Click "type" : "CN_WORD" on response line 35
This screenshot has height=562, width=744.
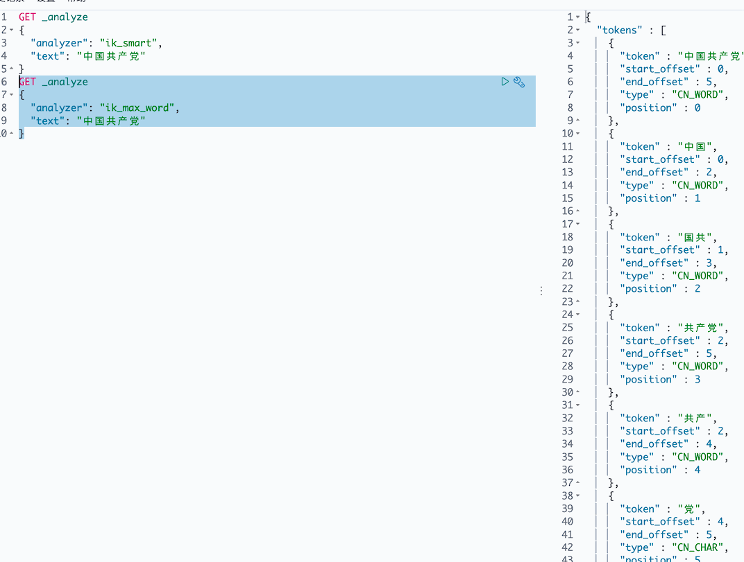(x=674, y=457)
